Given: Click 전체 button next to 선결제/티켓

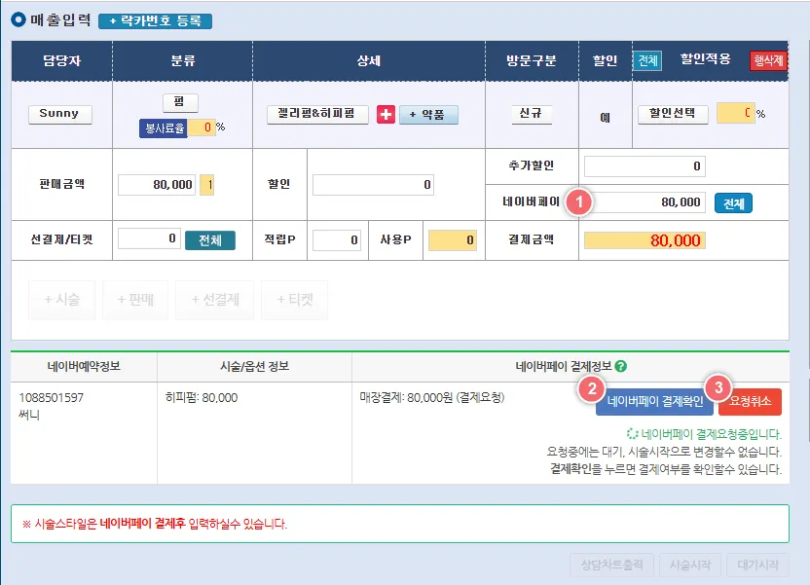Looking at the screenshot, I should 209,240.
